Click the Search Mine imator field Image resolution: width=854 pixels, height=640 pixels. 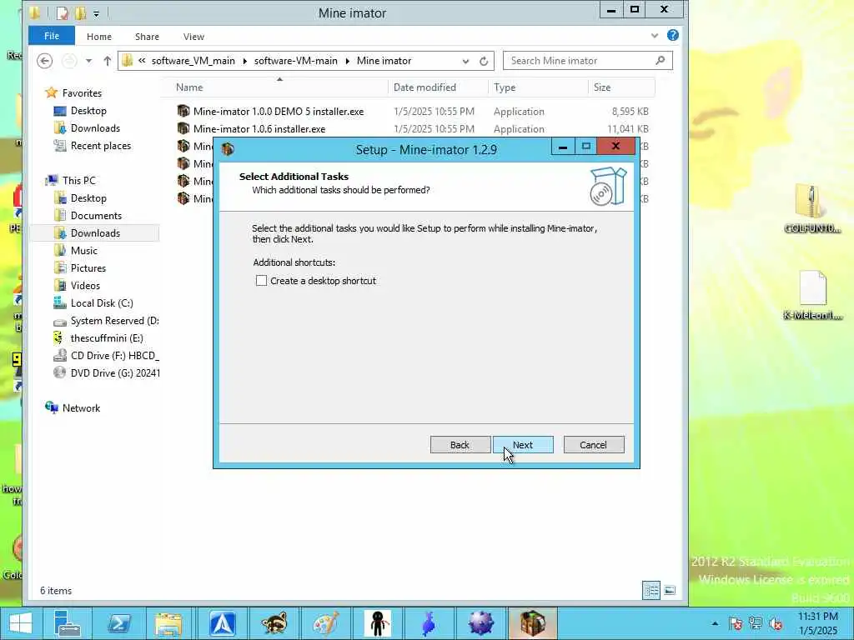tap(588, 60)
